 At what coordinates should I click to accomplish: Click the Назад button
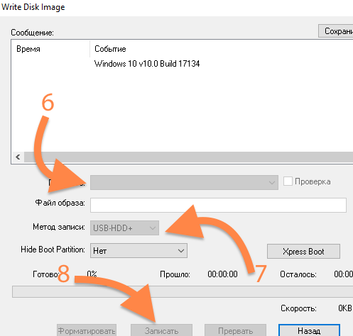tap(309, 330)
